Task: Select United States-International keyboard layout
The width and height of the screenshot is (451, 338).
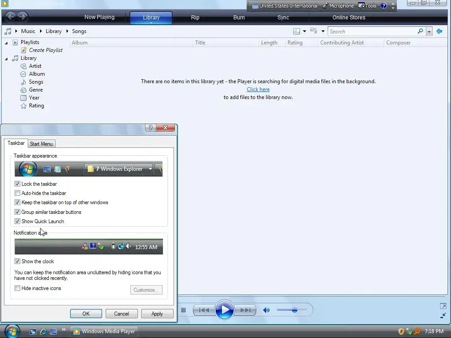Action: (x=285, y=6)
